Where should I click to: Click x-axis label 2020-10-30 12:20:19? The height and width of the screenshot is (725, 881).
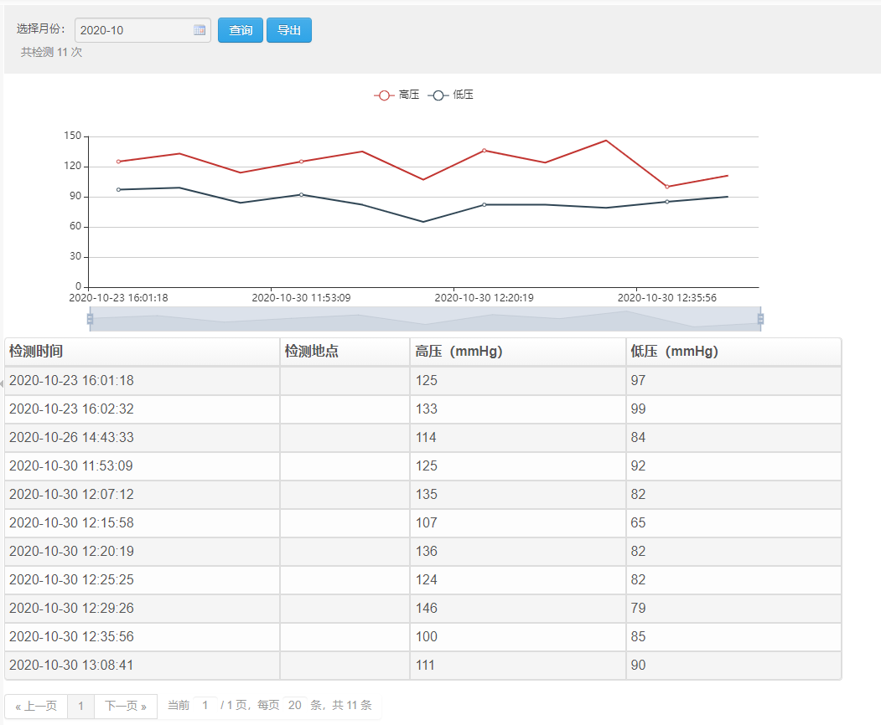485,298
